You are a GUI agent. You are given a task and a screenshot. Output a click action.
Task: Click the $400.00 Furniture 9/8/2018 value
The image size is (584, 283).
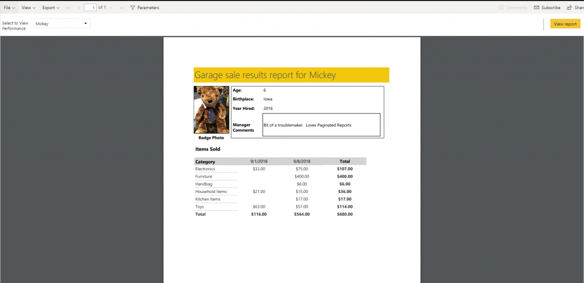(x=302, y=177)
